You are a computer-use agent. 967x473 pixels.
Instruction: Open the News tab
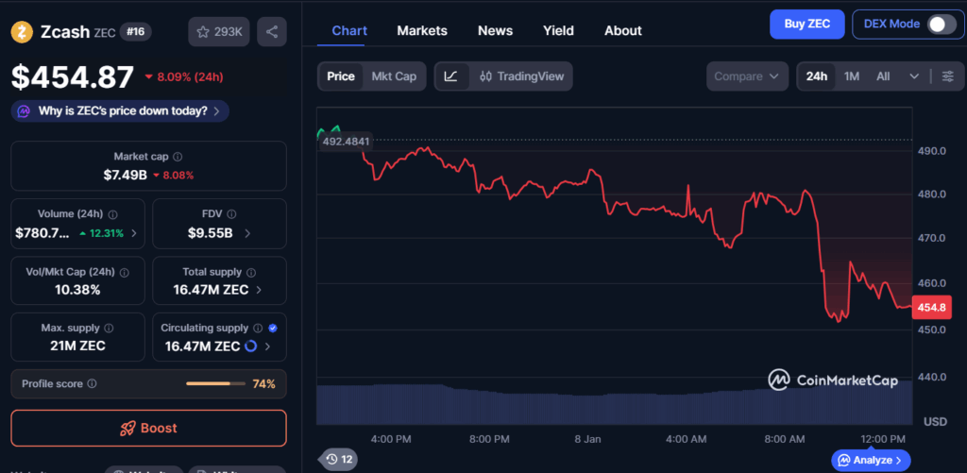click(x=495, y=31)
